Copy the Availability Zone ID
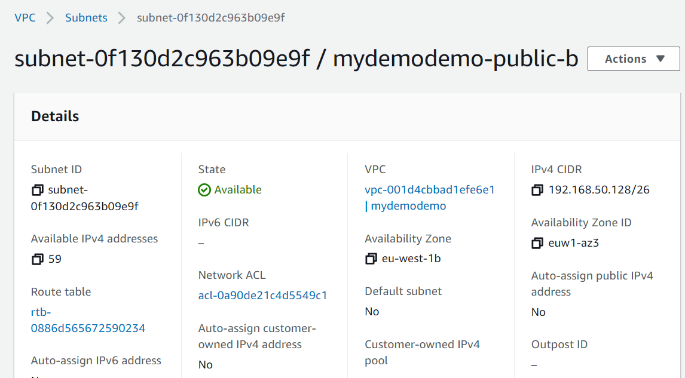Screen dimensions: 685x378 [537, 243]
